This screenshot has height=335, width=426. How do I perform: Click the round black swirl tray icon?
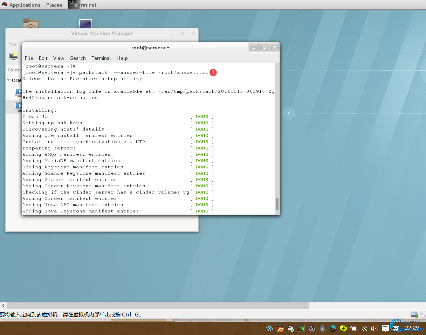(311, 328)
